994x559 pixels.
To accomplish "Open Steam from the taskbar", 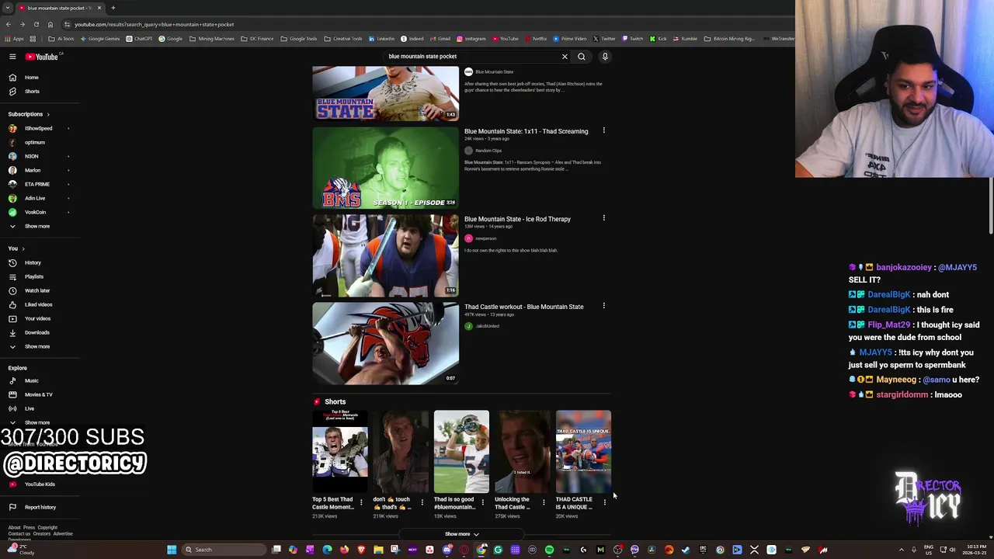I will point(686,550).
